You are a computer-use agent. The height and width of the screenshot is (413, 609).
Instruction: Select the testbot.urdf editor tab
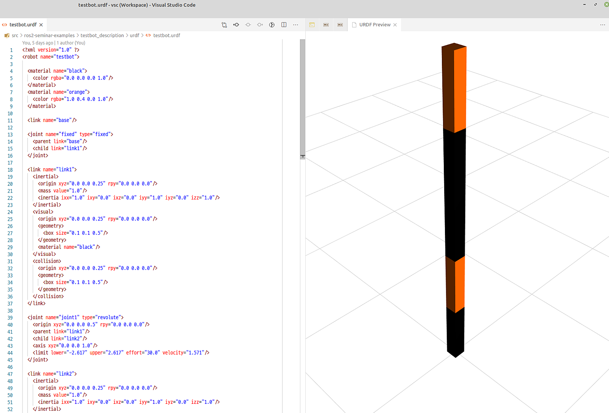[x=23, y=25]
